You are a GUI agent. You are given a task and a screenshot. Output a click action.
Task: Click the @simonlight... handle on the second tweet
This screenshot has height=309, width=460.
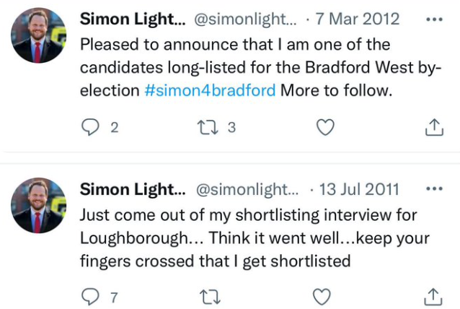point(247,190)
